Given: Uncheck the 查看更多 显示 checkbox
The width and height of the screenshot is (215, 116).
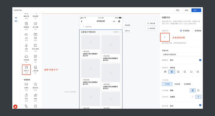Looking at the screenshot, I should 200,60.
